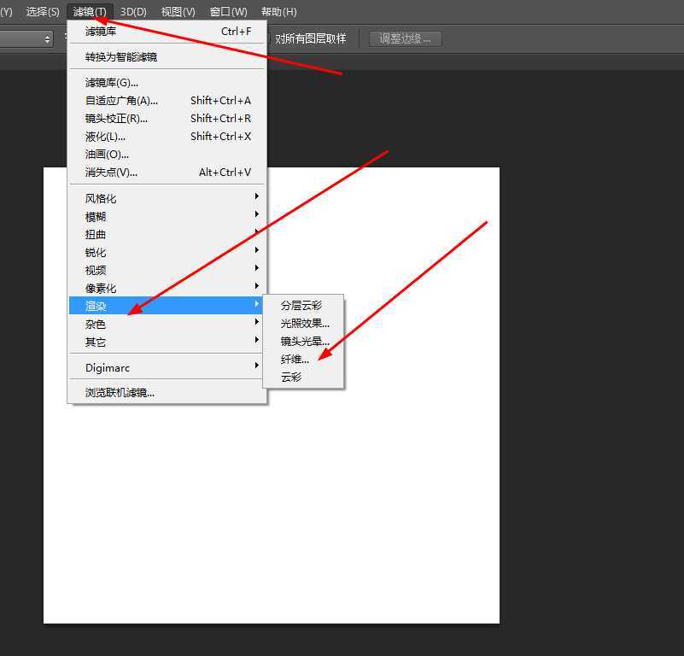
Task: Expand the 风格化 (Stylize) submenu
Action: pos(100,197)
